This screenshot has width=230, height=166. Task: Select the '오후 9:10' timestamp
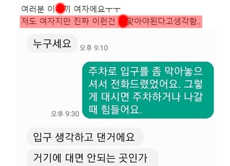(x=94, y=48)
